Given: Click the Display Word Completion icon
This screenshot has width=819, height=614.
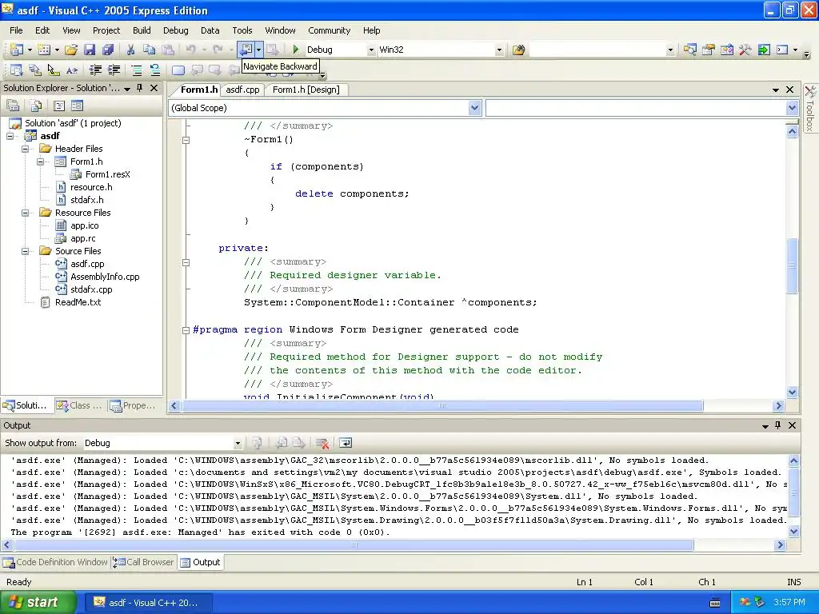Looking at the screenshot, I should point(71,70).
